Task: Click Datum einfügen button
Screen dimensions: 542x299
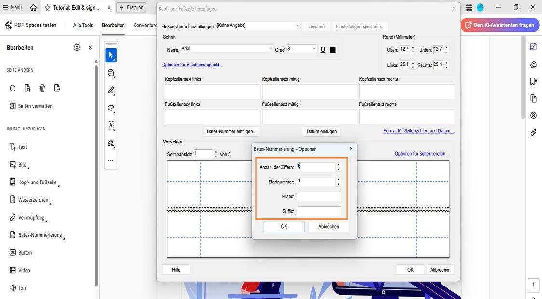Action: point(322,131)
